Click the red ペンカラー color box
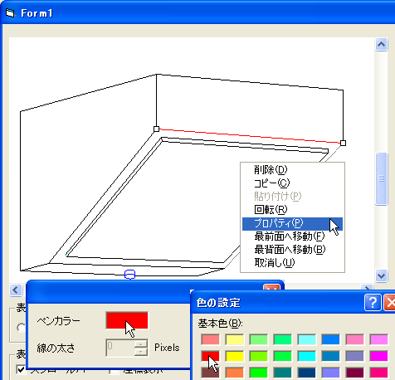 pos(127,320)
